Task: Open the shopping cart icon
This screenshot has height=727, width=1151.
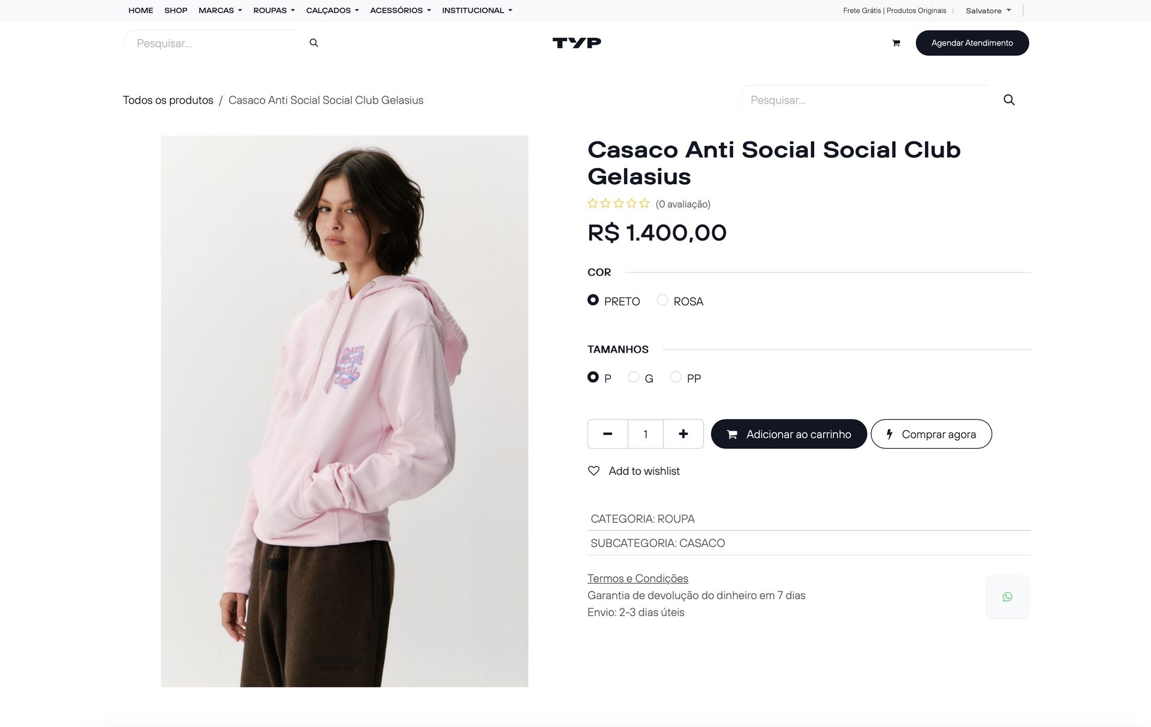Action: [896, 43]
